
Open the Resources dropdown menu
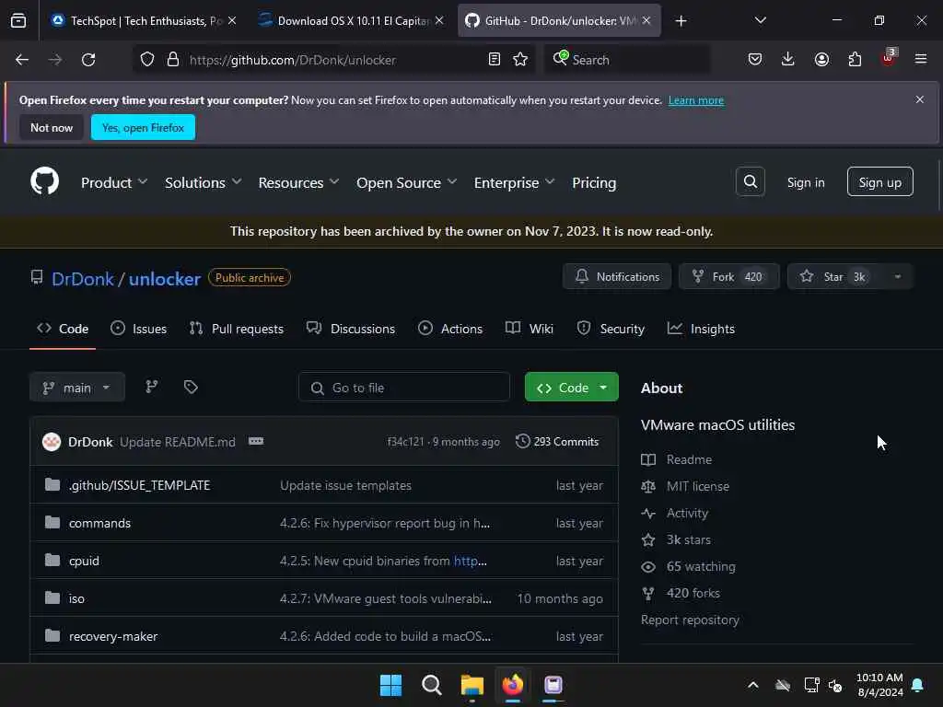pos(299,183)
